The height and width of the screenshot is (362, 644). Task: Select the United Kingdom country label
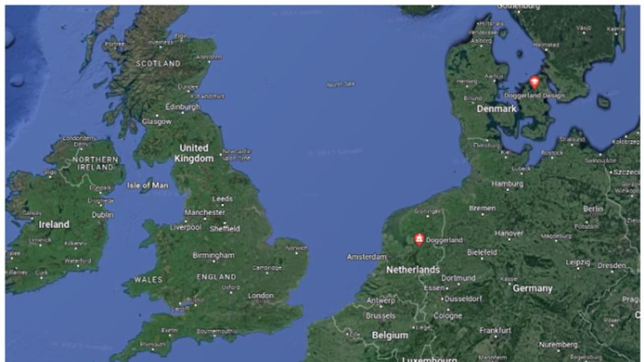click(194, 153)
